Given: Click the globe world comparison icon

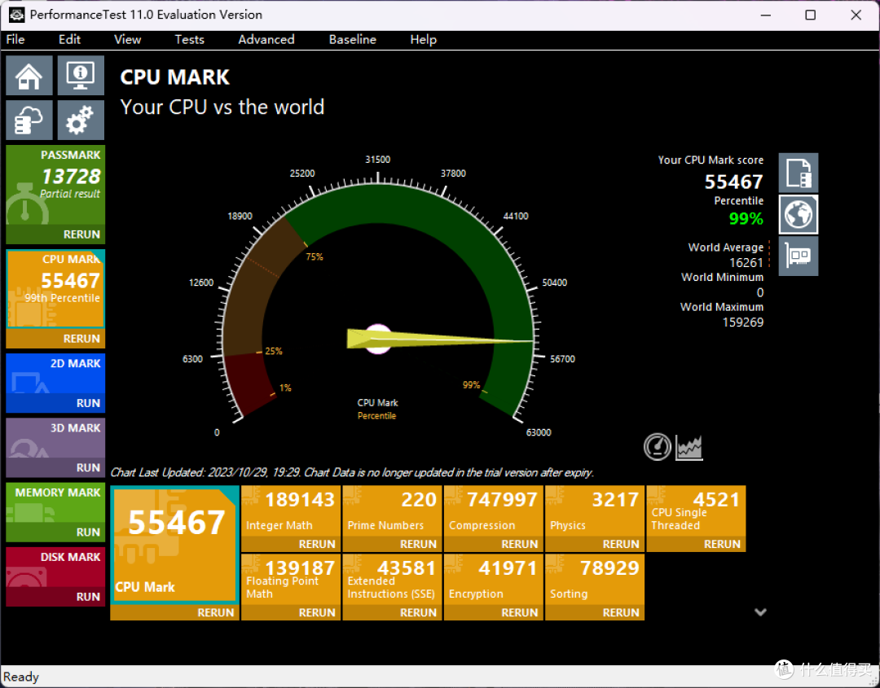Looking at the screenshot, I should (798, 214).
